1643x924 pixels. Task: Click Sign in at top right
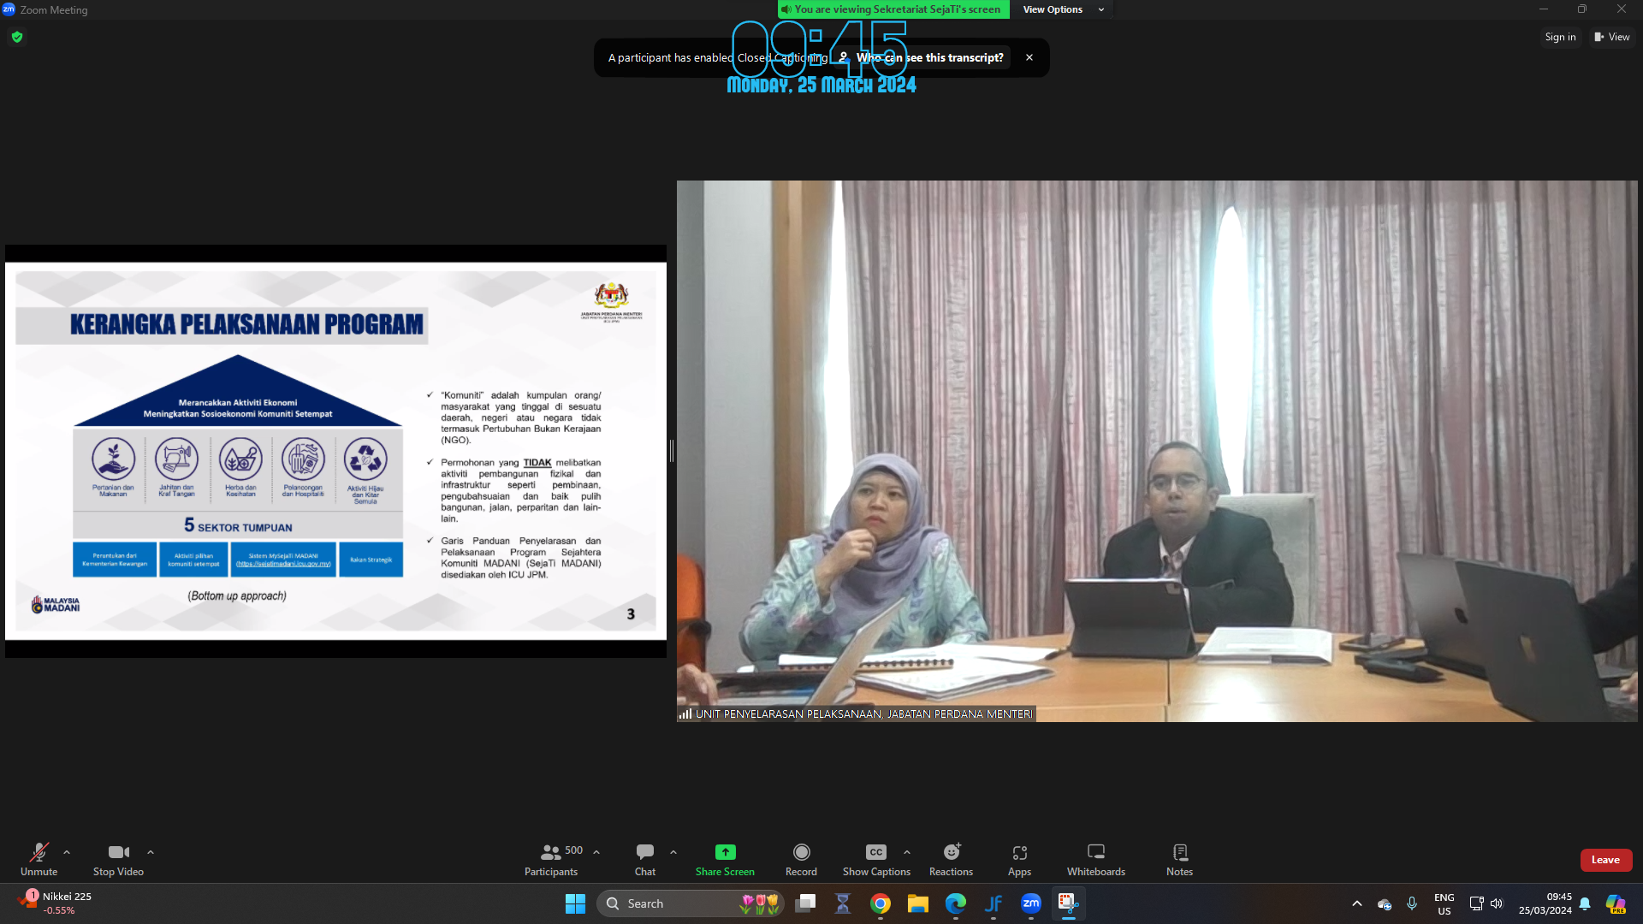coord(1560,37)
